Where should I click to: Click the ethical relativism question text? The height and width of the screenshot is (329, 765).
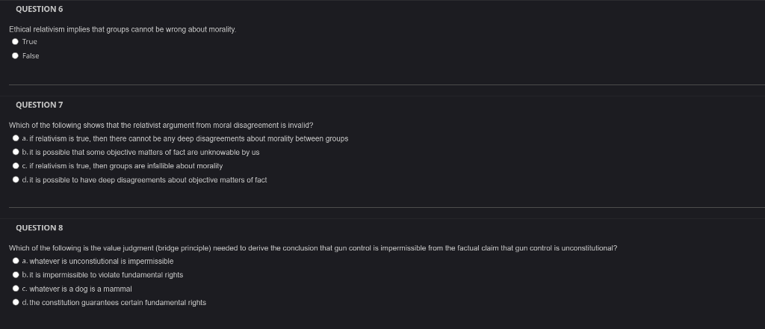[x=123, y=30]
